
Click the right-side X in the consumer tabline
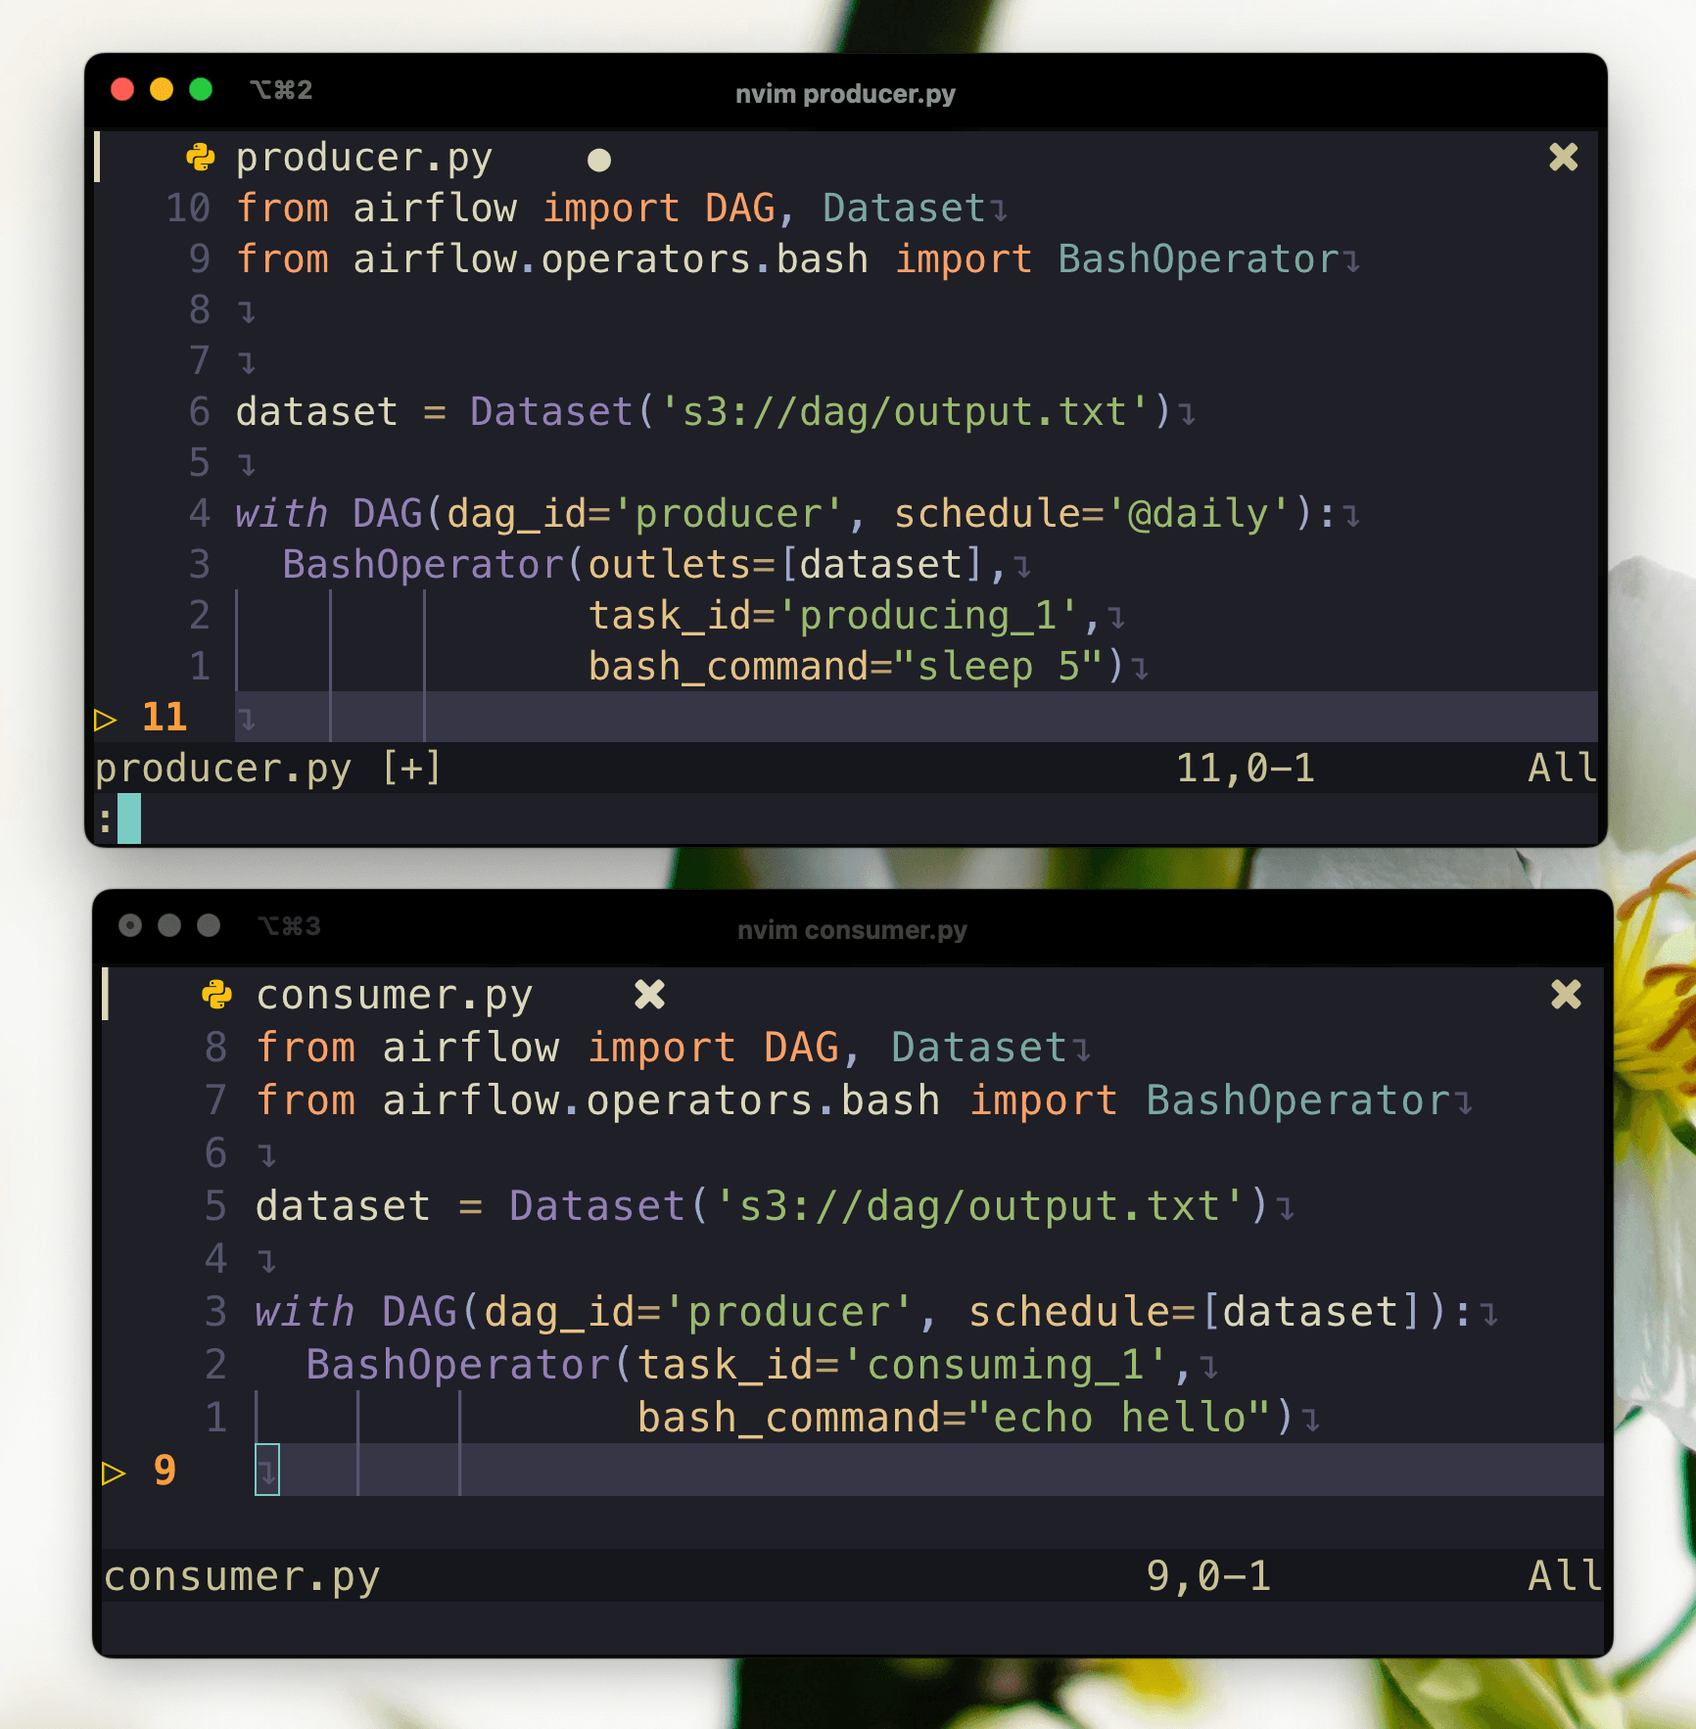click(x=1567, y=995)
